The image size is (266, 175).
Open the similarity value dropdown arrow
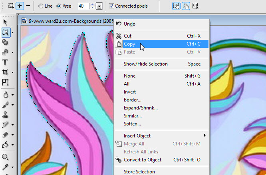[99, 6]
